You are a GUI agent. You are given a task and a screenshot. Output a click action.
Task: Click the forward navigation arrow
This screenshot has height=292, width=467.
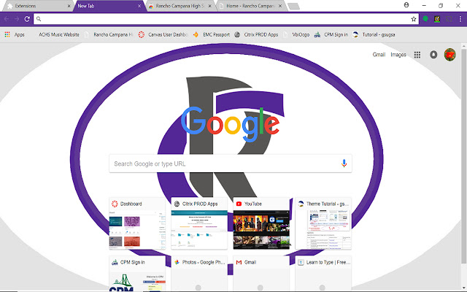click(x=17, y=19)
